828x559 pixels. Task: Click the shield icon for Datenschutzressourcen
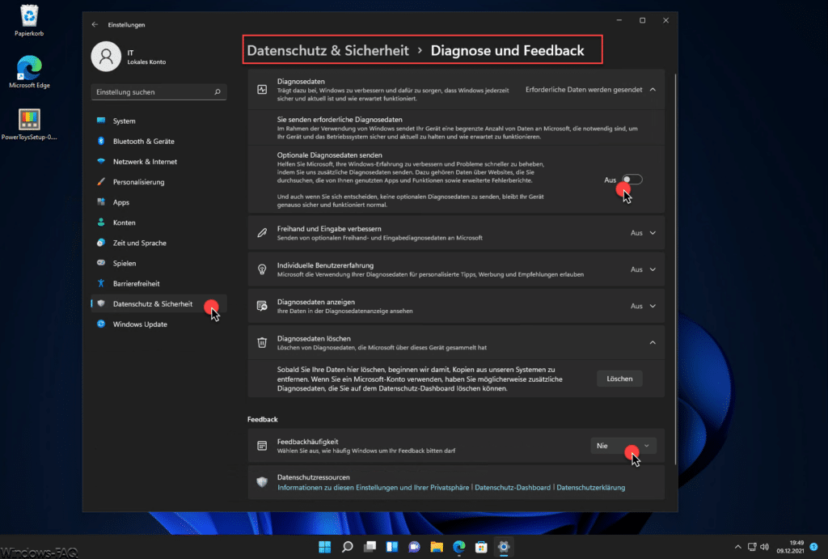(x=262, y=482)
